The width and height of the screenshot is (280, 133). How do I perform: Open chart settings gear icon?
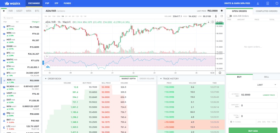[x=220, y=73]
